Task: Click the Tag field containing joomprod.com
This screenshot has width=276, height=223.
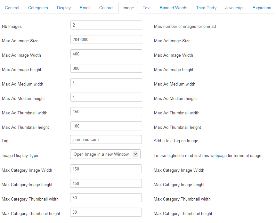Action: (106, 139)
